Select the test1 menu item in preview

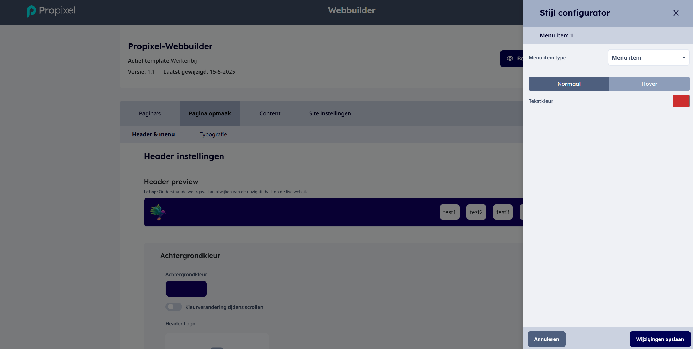coord(449,212)
